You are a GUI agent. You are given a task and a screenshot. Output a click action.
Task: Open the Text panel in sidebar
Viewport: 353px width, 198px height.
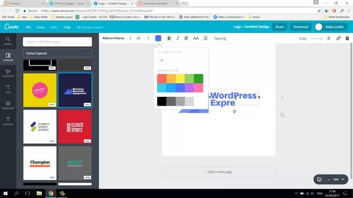[8, 89]
